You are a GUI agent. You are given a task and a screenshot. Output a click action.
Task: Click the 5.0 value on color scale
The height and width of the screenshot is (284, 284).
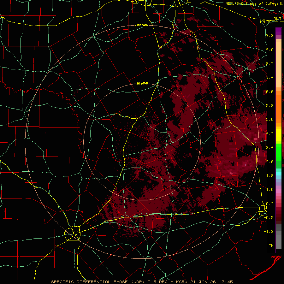[x=270, y=120]
